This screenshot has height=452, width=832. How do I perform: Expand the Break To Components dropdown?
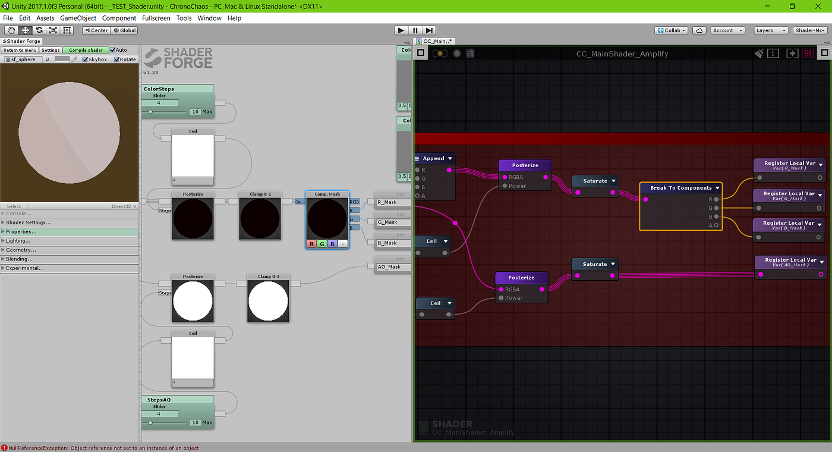tap(718, 187)
